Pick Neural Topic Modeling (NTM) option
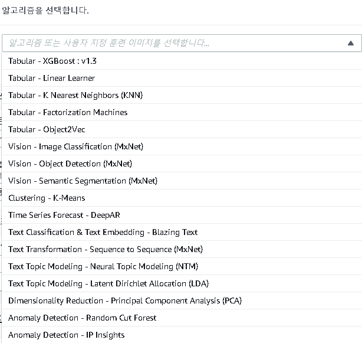Image resolution: width=362 pixels, height=343 pixels. click(182, 266)
